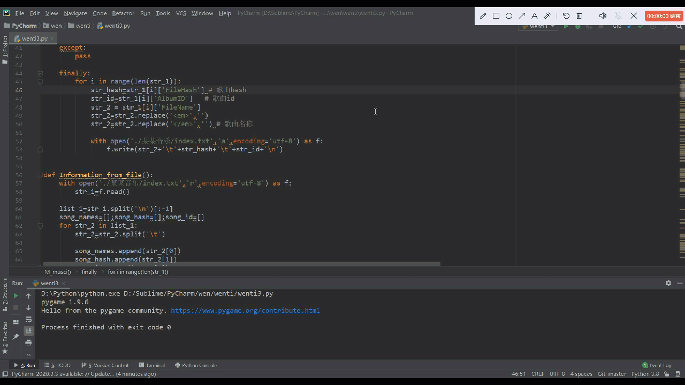Open the Terminal tool window
This screenshot has height=385, width=685.
pyautogui.click(x=152, y=365)
